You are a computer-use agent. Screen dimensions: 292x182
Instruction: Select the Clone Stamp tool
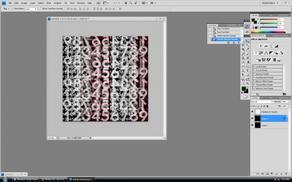click(243, 58)
